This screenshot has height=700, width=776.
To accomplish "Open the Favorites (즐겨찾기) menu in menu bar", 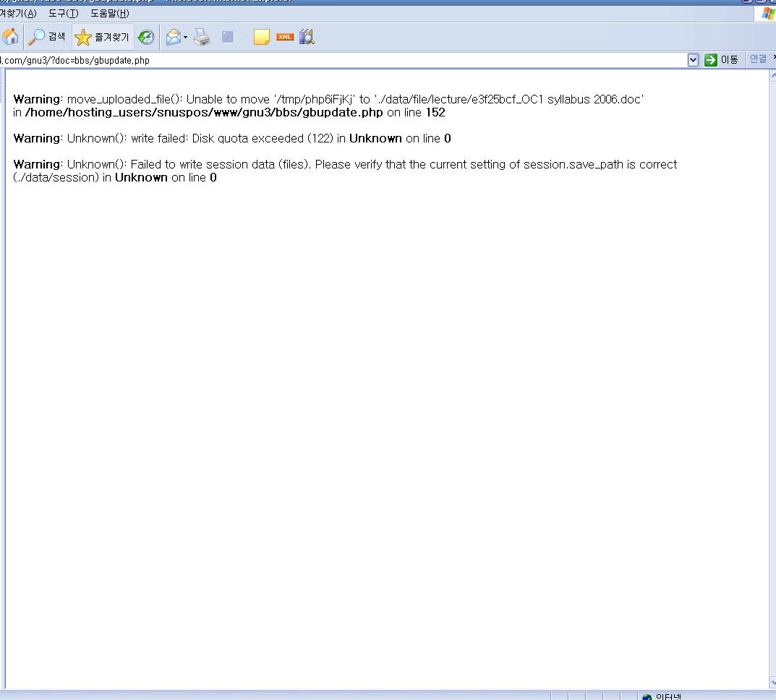I will (18, 13).
